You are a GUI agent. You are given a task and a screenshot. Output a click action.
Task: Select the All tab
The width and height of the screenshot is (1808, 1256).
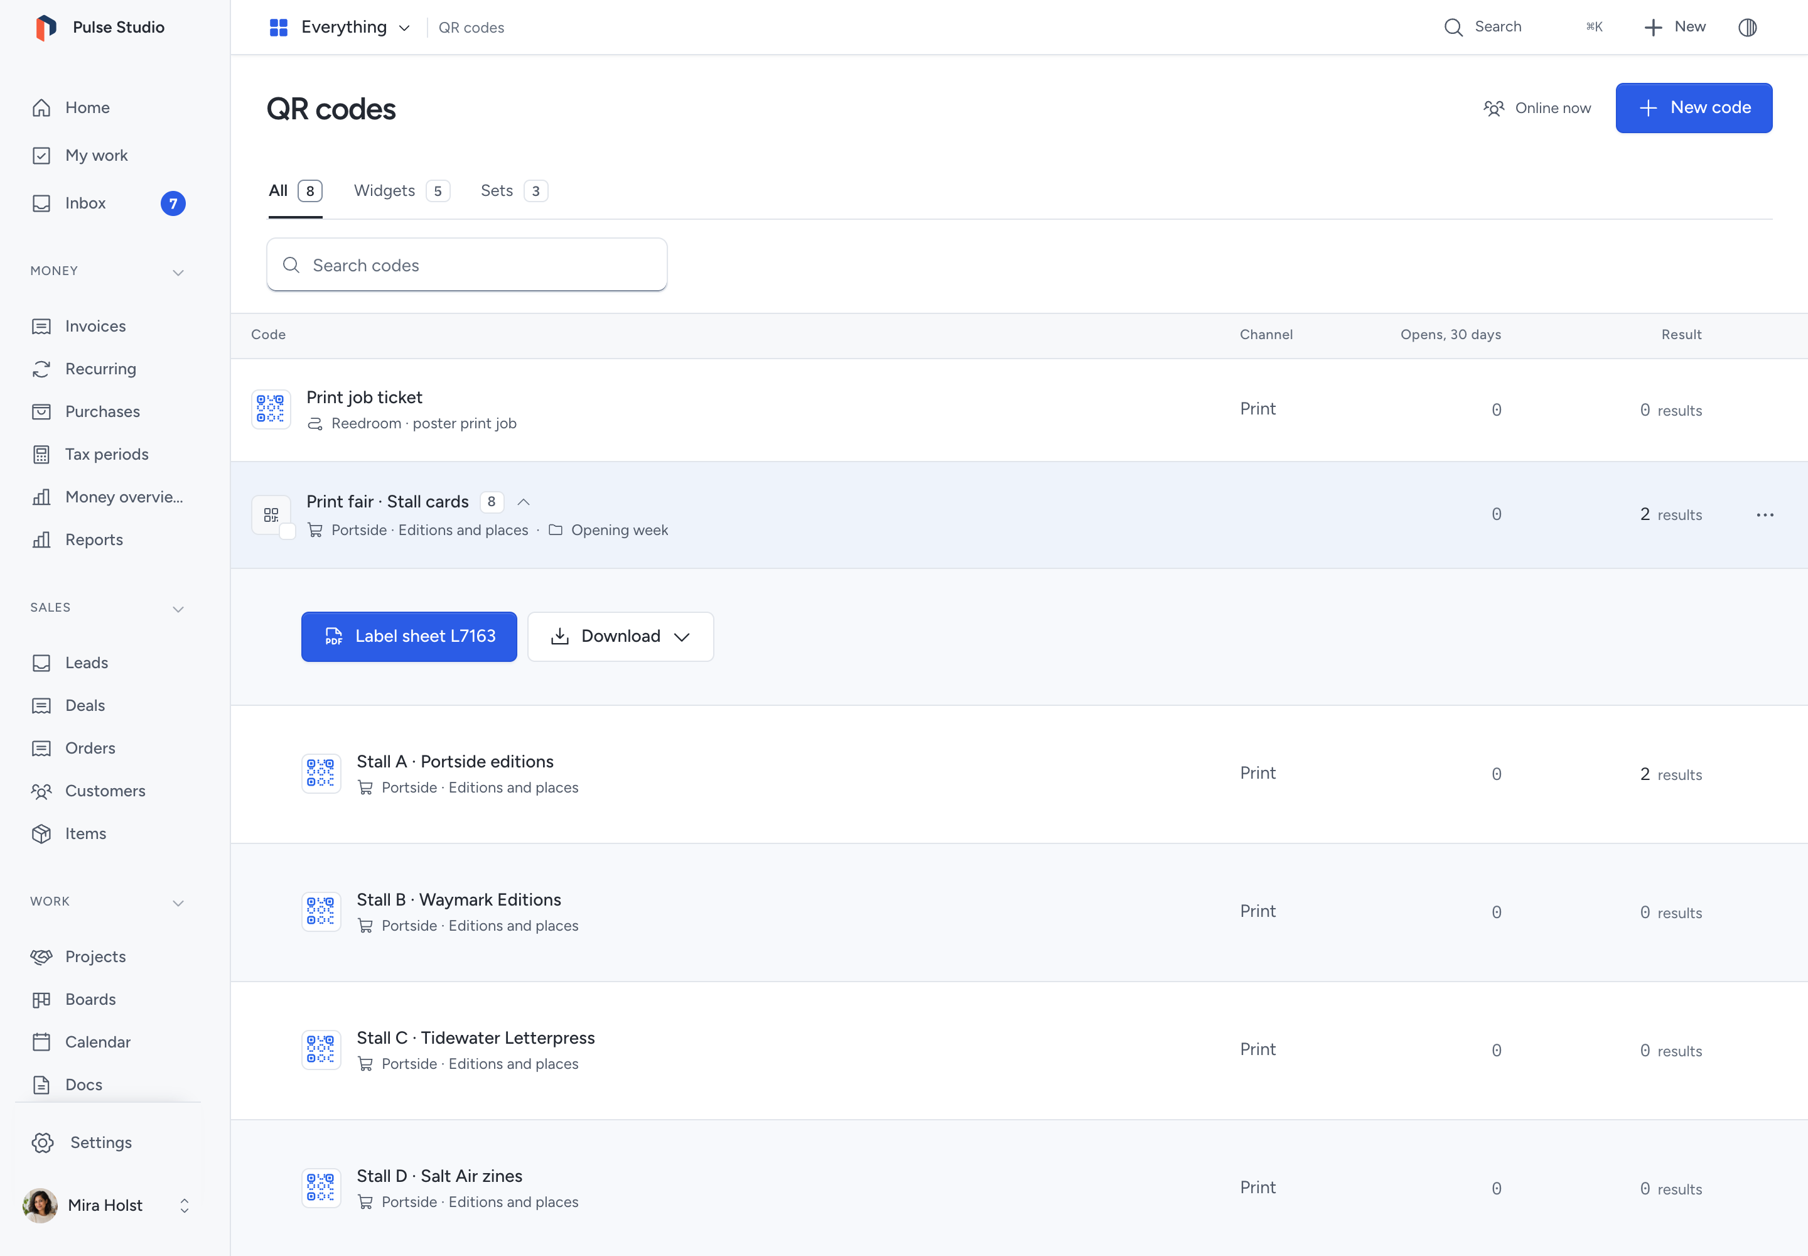pyautogui.click(x=295, y=192)
